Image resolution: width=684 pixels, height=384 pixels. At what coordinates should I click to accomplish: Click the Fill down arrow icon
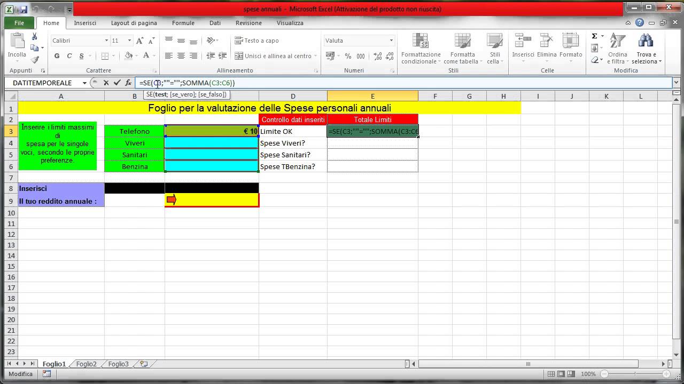point(594,48)
